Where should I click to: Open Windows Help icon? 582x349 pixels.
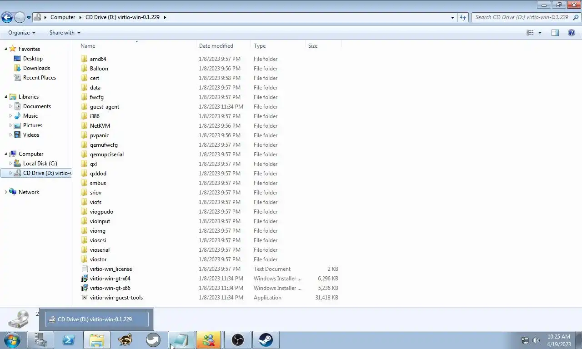pyautogui.click(x=572, y=33)
